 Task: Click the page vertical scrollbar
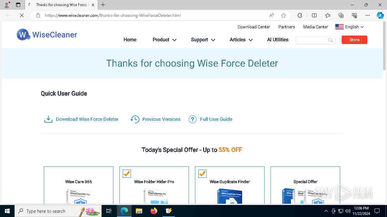click(x=385, y=46)
